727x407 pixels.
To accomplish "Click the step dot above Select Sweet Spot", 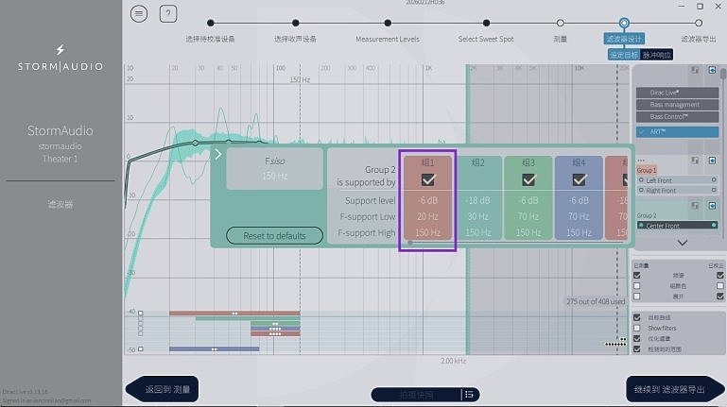I will [486, 23].
